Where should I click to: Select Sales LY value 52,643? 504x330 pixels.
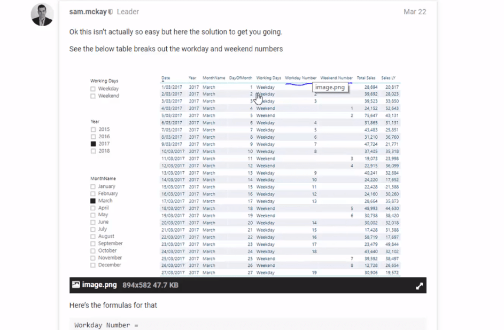pos(392,108)
